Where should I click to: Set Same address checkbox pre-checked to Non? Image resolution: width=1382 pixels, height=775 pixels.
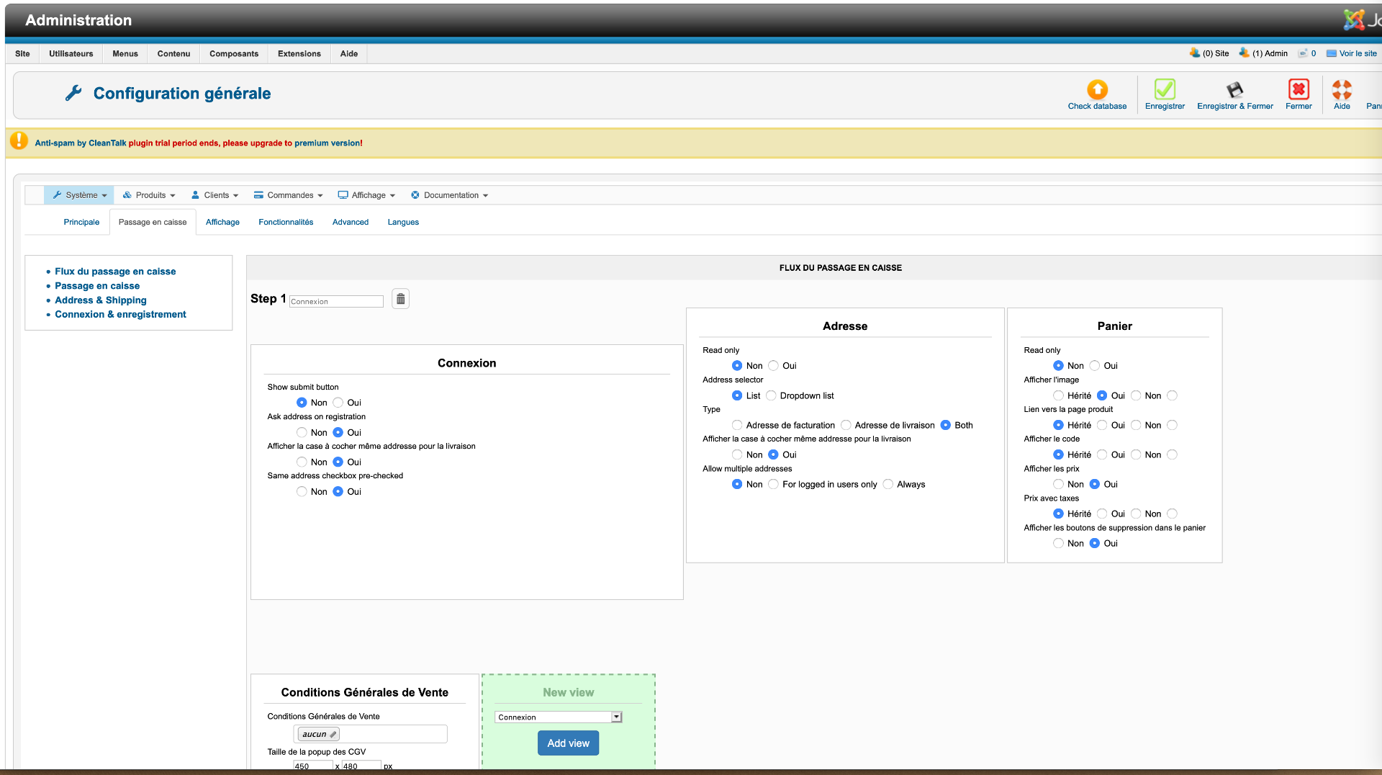(302, 491)
